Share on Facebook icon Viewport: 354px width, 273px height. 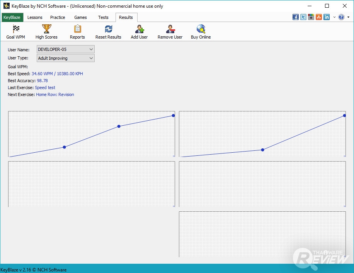pos(296,17)
